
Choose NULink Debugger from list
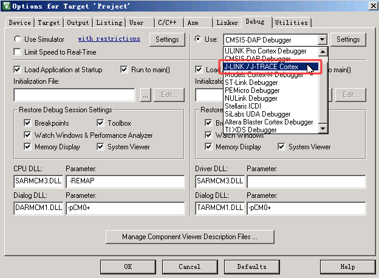(x=271, y=98)
